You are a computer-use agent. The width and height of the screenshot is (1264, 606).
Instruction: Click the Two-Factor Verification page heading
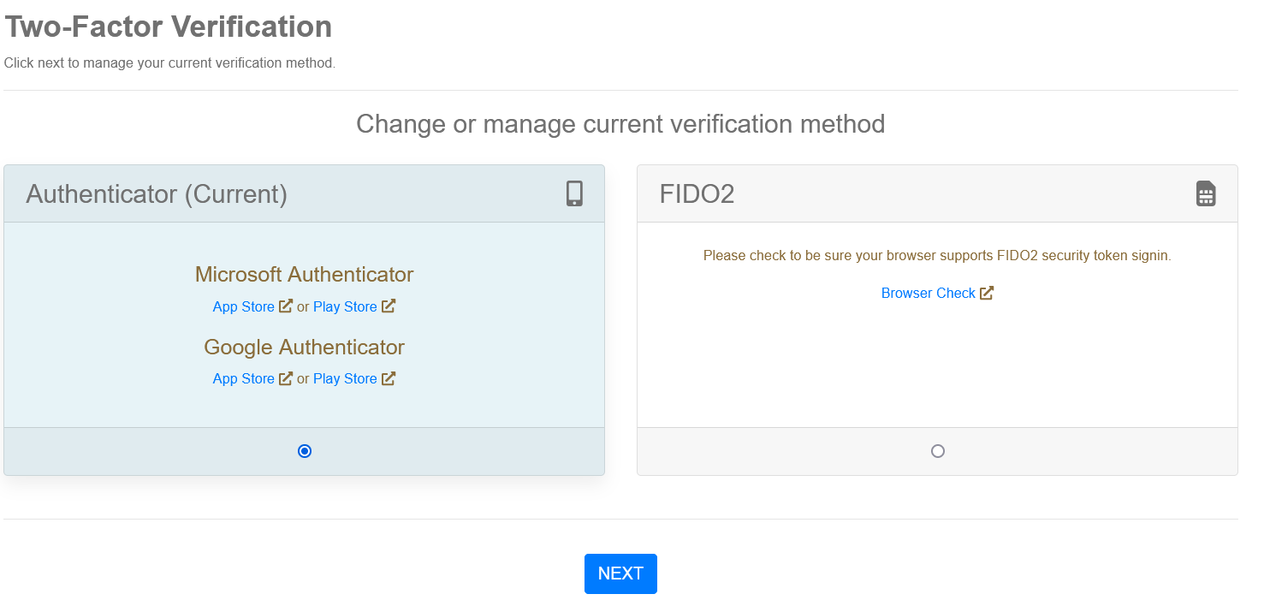point(169,27)
